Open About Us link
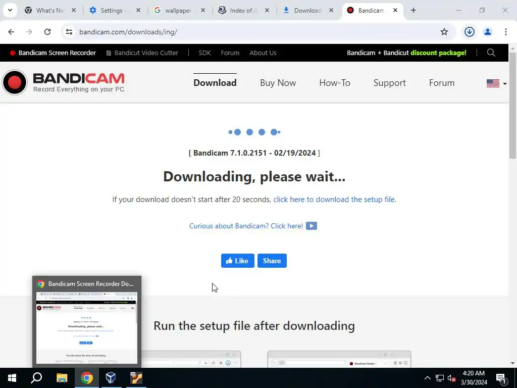Image resolution: width=517 pixels, height=388 pixels. click(x=263, y=53)
